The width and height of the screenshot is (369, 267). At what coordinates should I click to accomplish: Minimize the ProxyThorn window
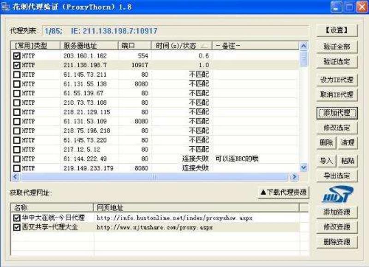point(336,7)
